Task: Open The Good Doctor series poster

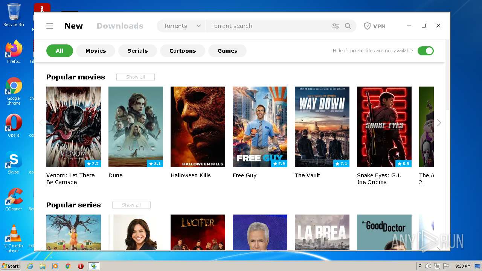Action: click(384, 232)
